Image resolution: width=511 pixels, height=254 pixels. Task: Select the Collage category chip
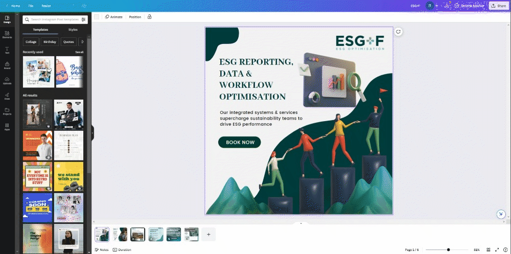pyautogui.click(x=31, y=42)
